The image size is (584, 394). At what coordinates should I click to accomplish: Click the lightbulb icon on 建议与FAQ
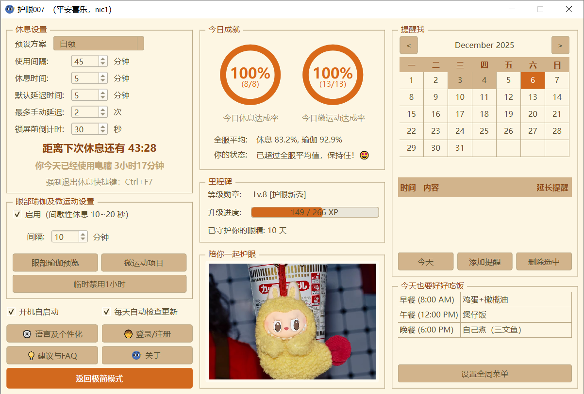[x=31, y=356]
